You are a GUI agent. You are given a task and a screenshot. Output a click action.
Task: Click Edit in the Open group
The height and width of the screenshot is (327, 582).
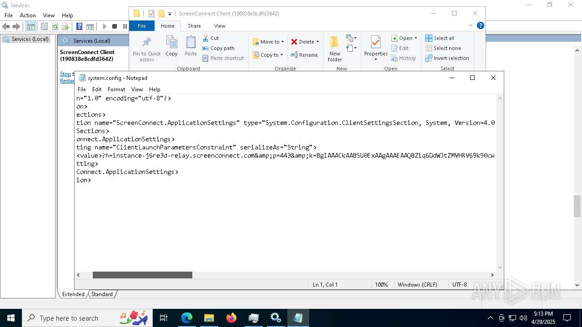pos(400,48)
